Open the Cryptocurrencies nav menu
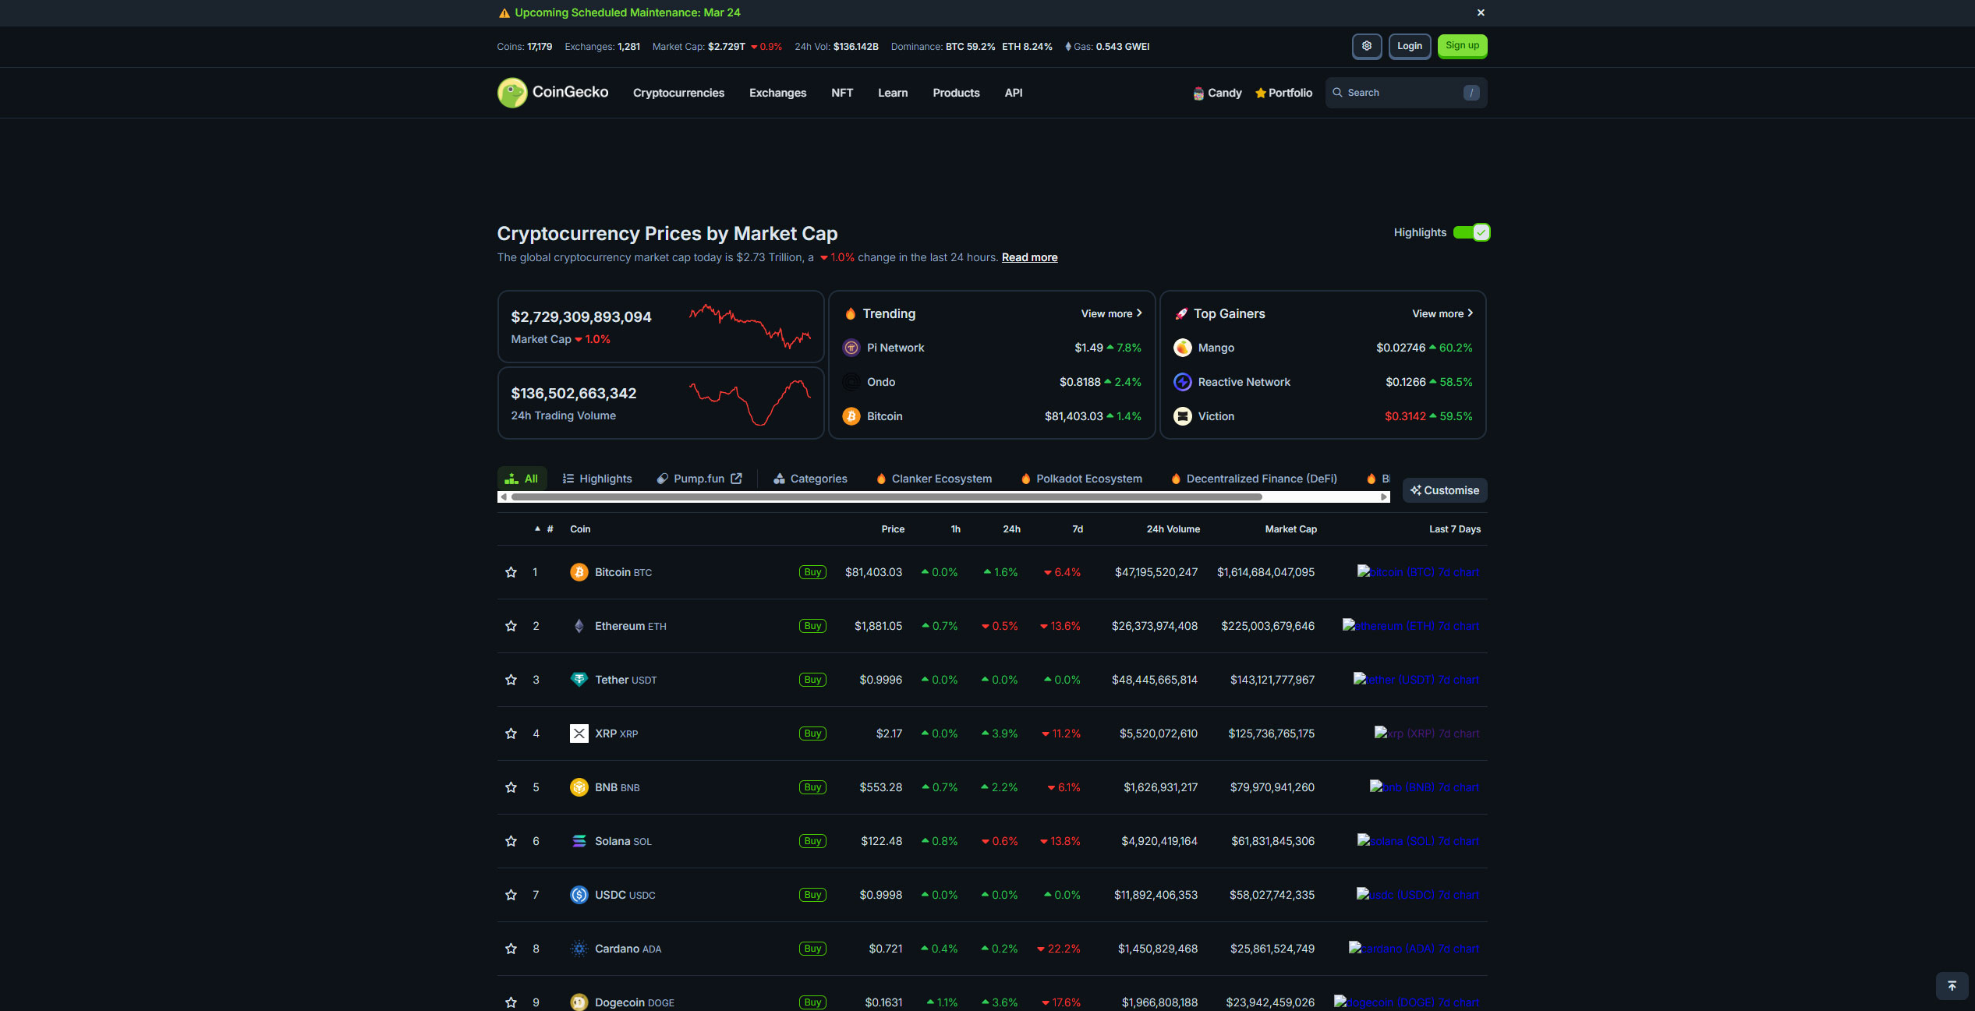 pyautogui.click(x=678, y=93)
